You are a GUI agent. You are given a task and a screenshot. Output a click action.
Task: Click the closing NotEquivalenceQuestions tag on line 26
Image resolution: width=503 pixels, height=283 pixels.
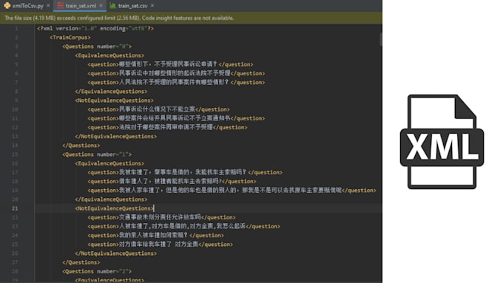point(116,253)
